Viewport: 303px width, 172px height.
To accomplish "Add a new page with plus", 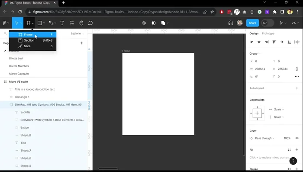I will click(81, 43).
